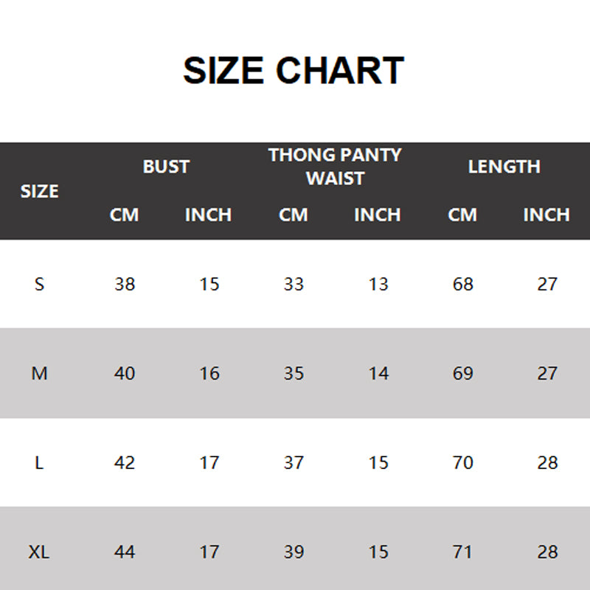Click the SIZE CHART title
This screenshot has height=590, width=590.
[294, 72]
